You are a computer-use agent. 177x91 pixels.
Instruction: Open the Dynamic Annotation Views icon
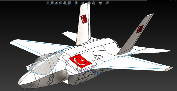(65, 3)
